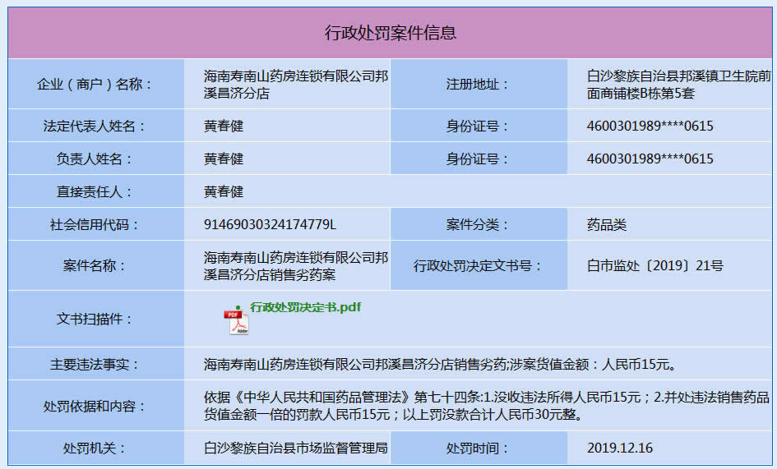Click the 行政处罚案件信息 header title
The height and width of the screenshot is (469, 777).
[x=391, y=33]
